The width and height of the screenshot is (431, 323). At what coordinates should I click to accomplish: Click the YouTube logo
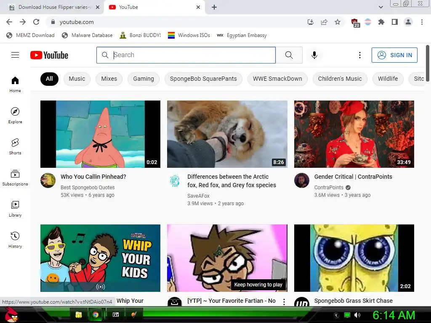tap(49, 55)
